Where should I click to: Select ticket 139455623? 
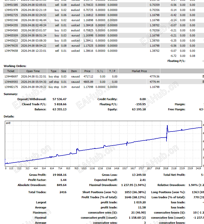11,41
